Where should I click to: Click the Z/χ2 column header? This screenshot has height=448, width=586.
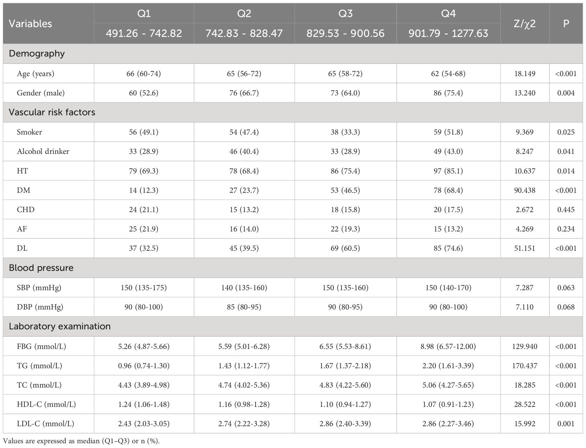pyautogui.click(x=525, y=24)
